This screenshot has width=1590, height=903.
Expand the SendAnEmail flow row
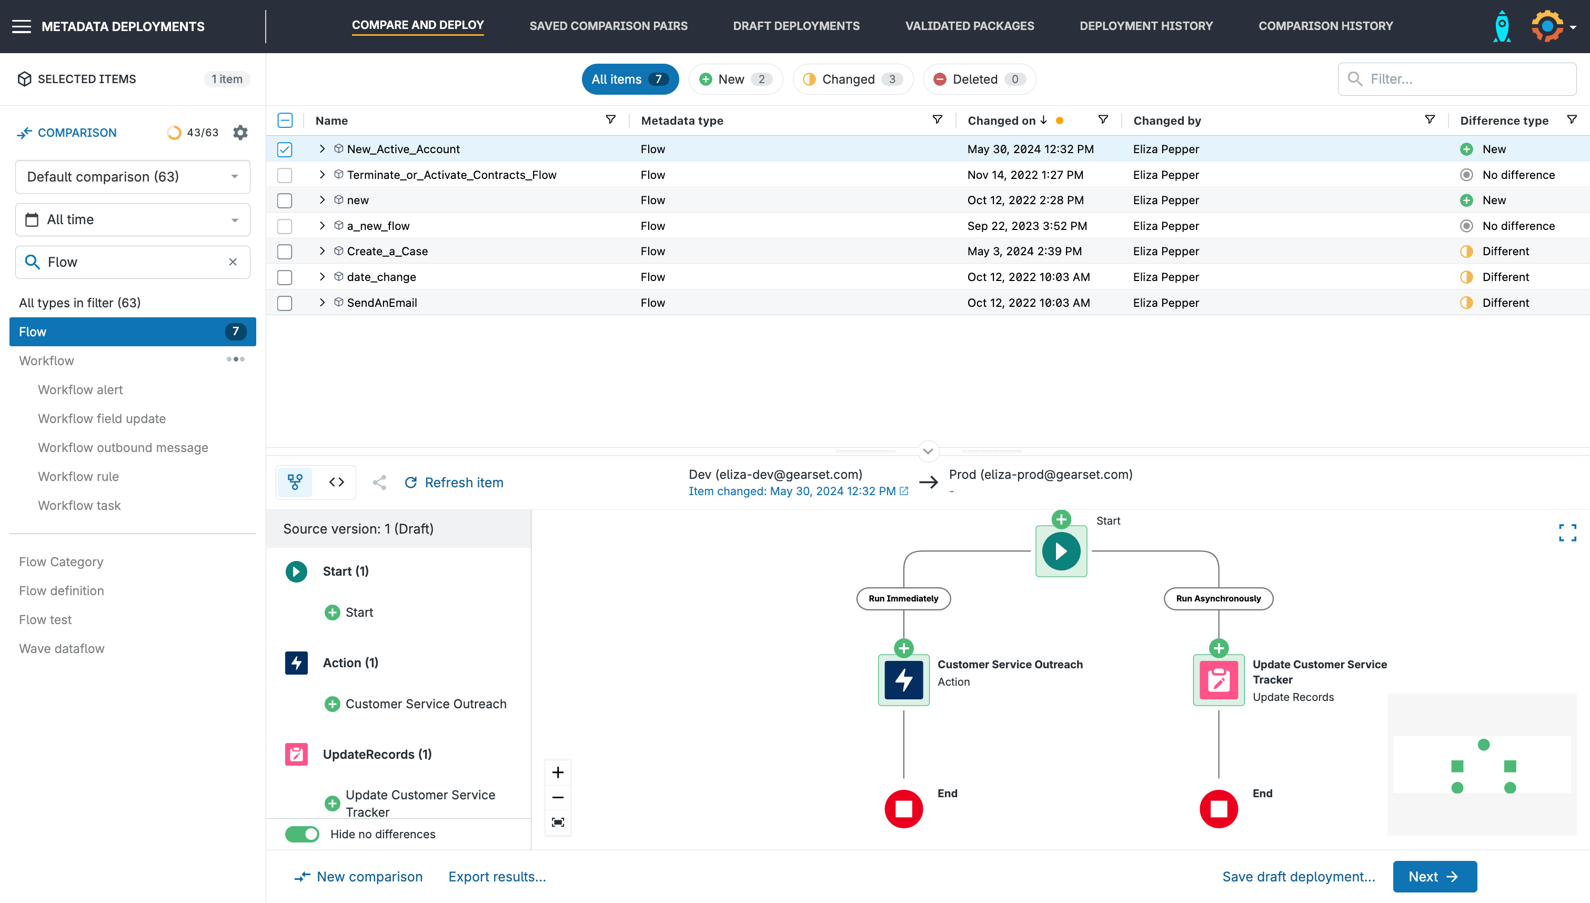[321, 303]
